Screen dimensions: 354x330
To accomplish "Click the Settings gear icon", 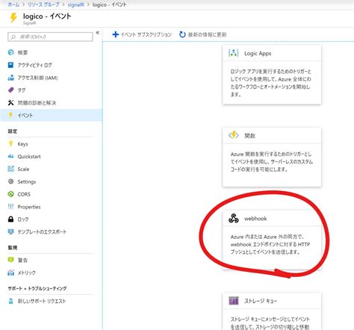I will pos(10,181).
